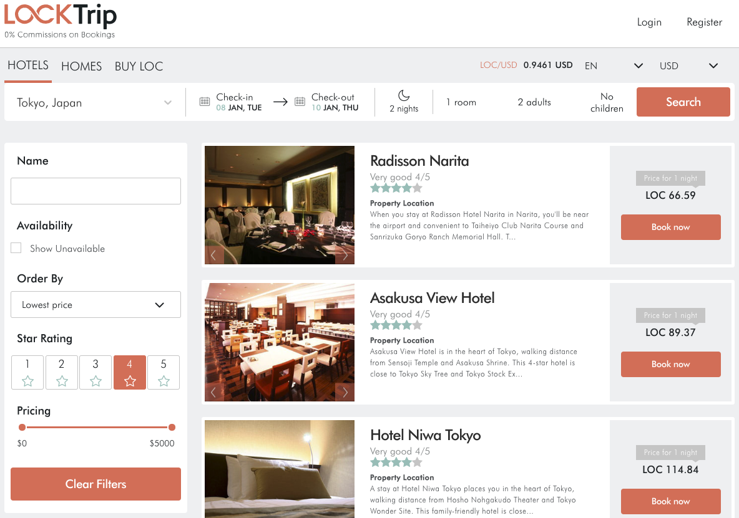Click the price LOC 114.84

tap(670, 469)
